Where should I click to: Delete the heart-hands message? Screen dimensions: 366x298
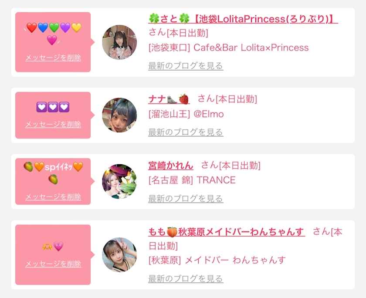point(53,264)
